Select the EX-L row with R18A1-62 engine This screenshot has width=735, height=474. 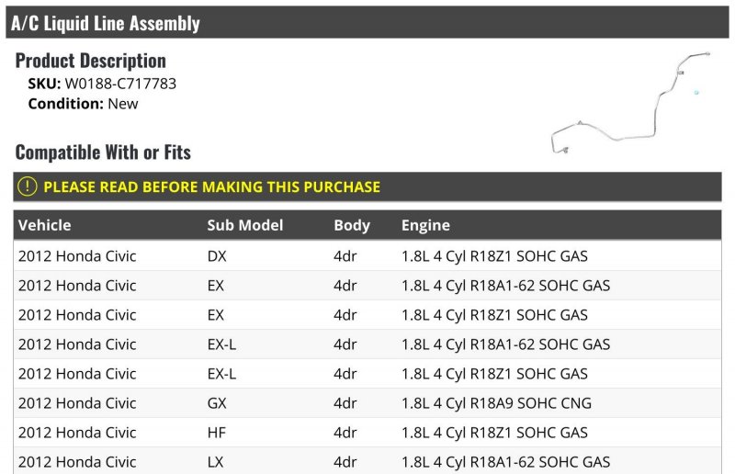[367, 344]
